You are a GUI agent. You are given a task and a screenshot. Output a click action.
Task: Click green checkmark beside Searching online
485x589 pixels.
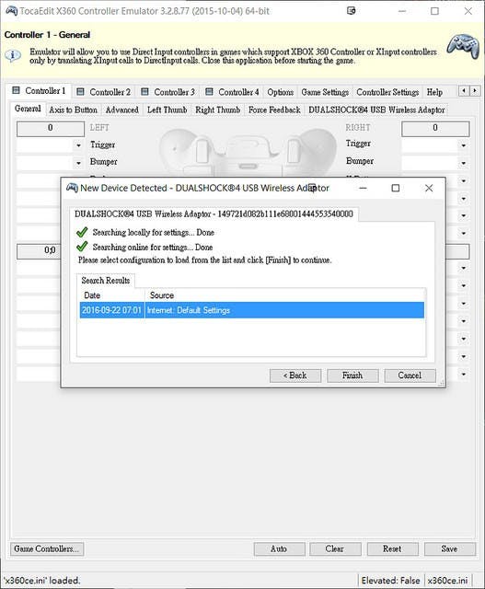click(82, 247)
